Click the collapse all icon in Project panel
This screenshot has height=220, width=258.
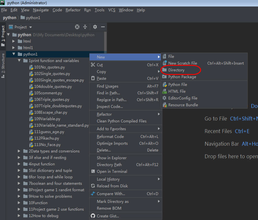click(x=85, y=27)
